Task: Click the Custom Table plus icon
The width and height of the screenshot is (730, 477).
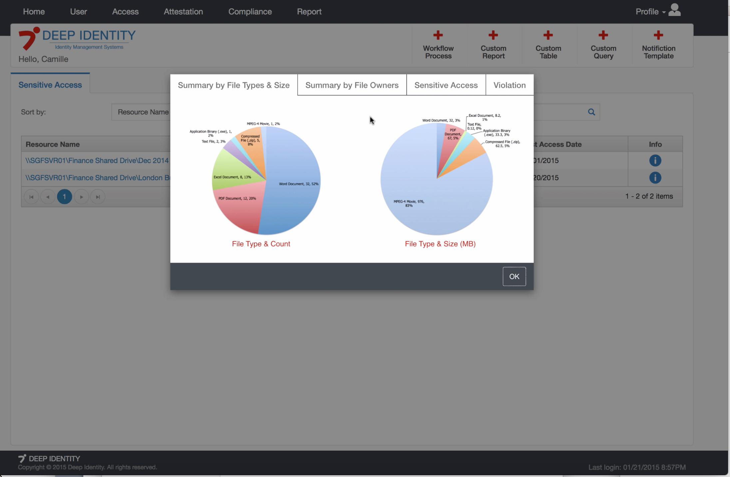Action: tap(548, 35)
